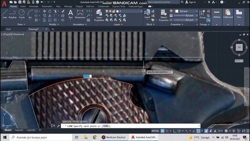Select the Fillet tool in Modify panel

tap(55, 16)
